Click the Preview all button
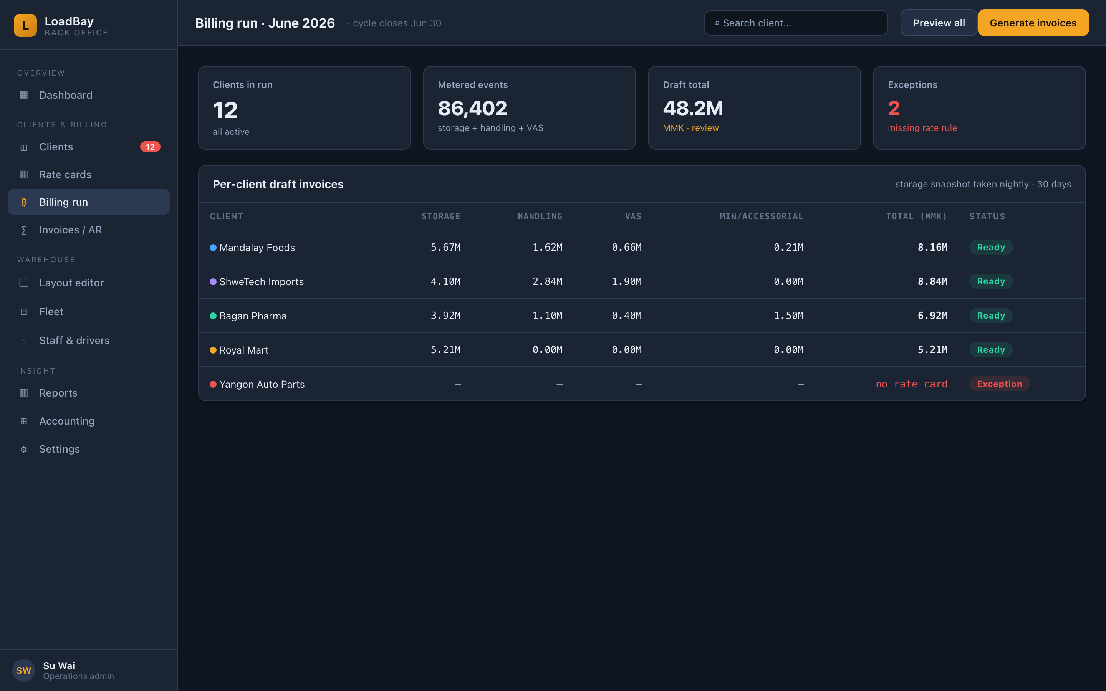This screenshot has width=1106, height=691. pyautogui.click(x=939, y=23)
